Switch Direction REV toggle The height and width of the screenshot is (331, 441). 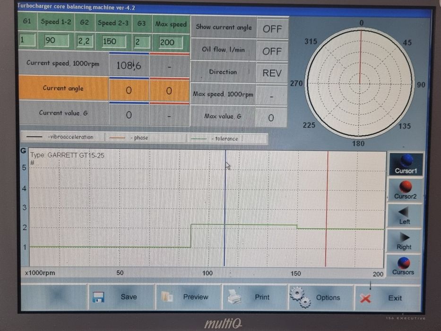click(272, 73)
